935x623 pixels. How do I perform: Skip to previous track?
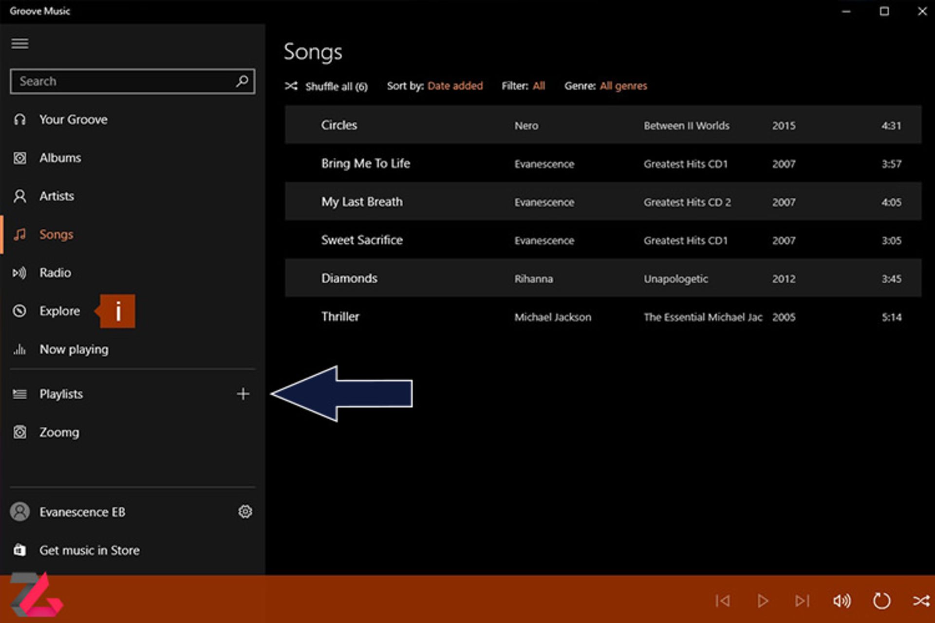pyautogui.click(x=723, y=601)
